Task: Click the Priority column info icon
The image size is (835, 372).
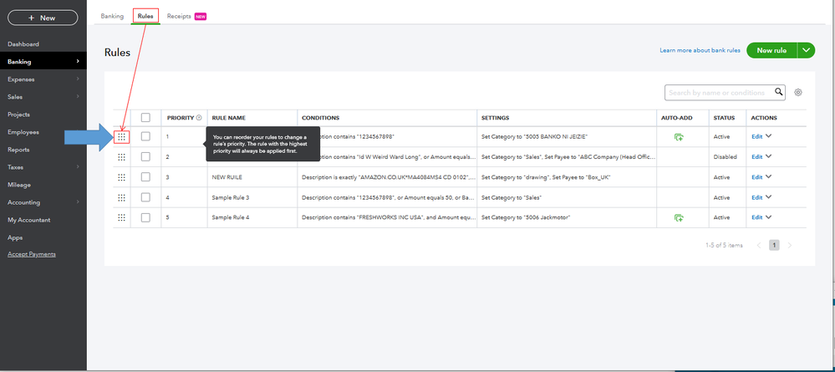Action: pyautogui.click(x=199, y=118)
